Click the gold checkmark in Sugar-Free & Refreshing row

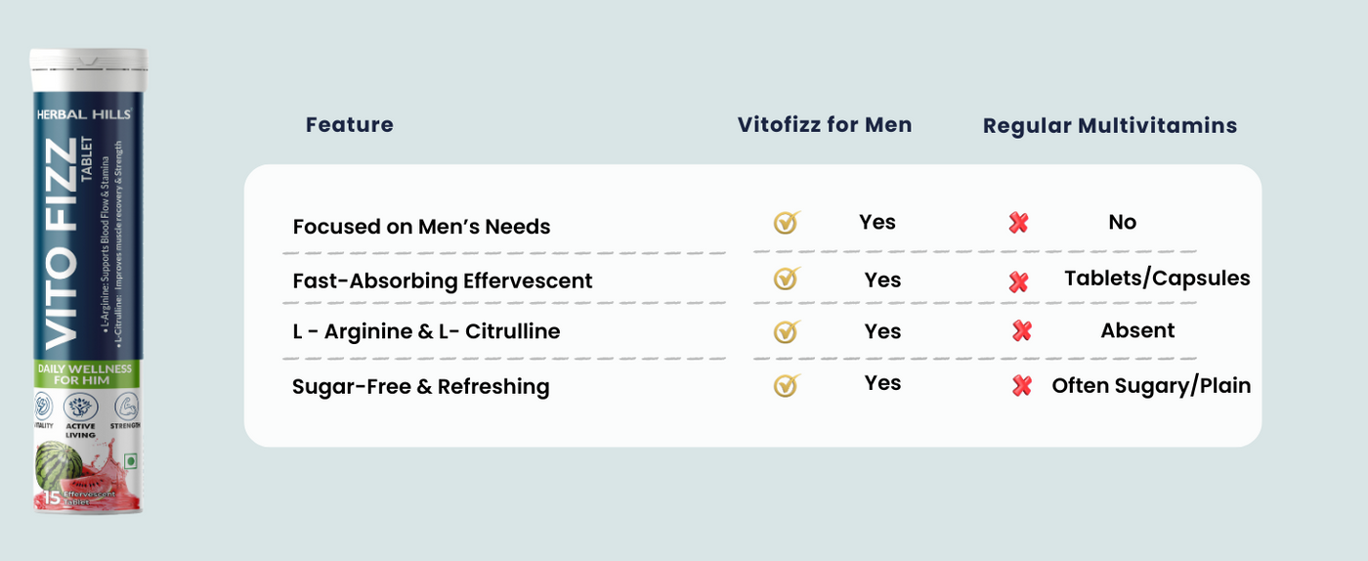tap(786, 385)
